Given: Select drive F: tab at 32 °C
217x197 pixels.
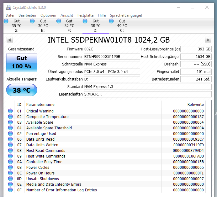Looking at the screenshot, I should click(x=69, y=26).
